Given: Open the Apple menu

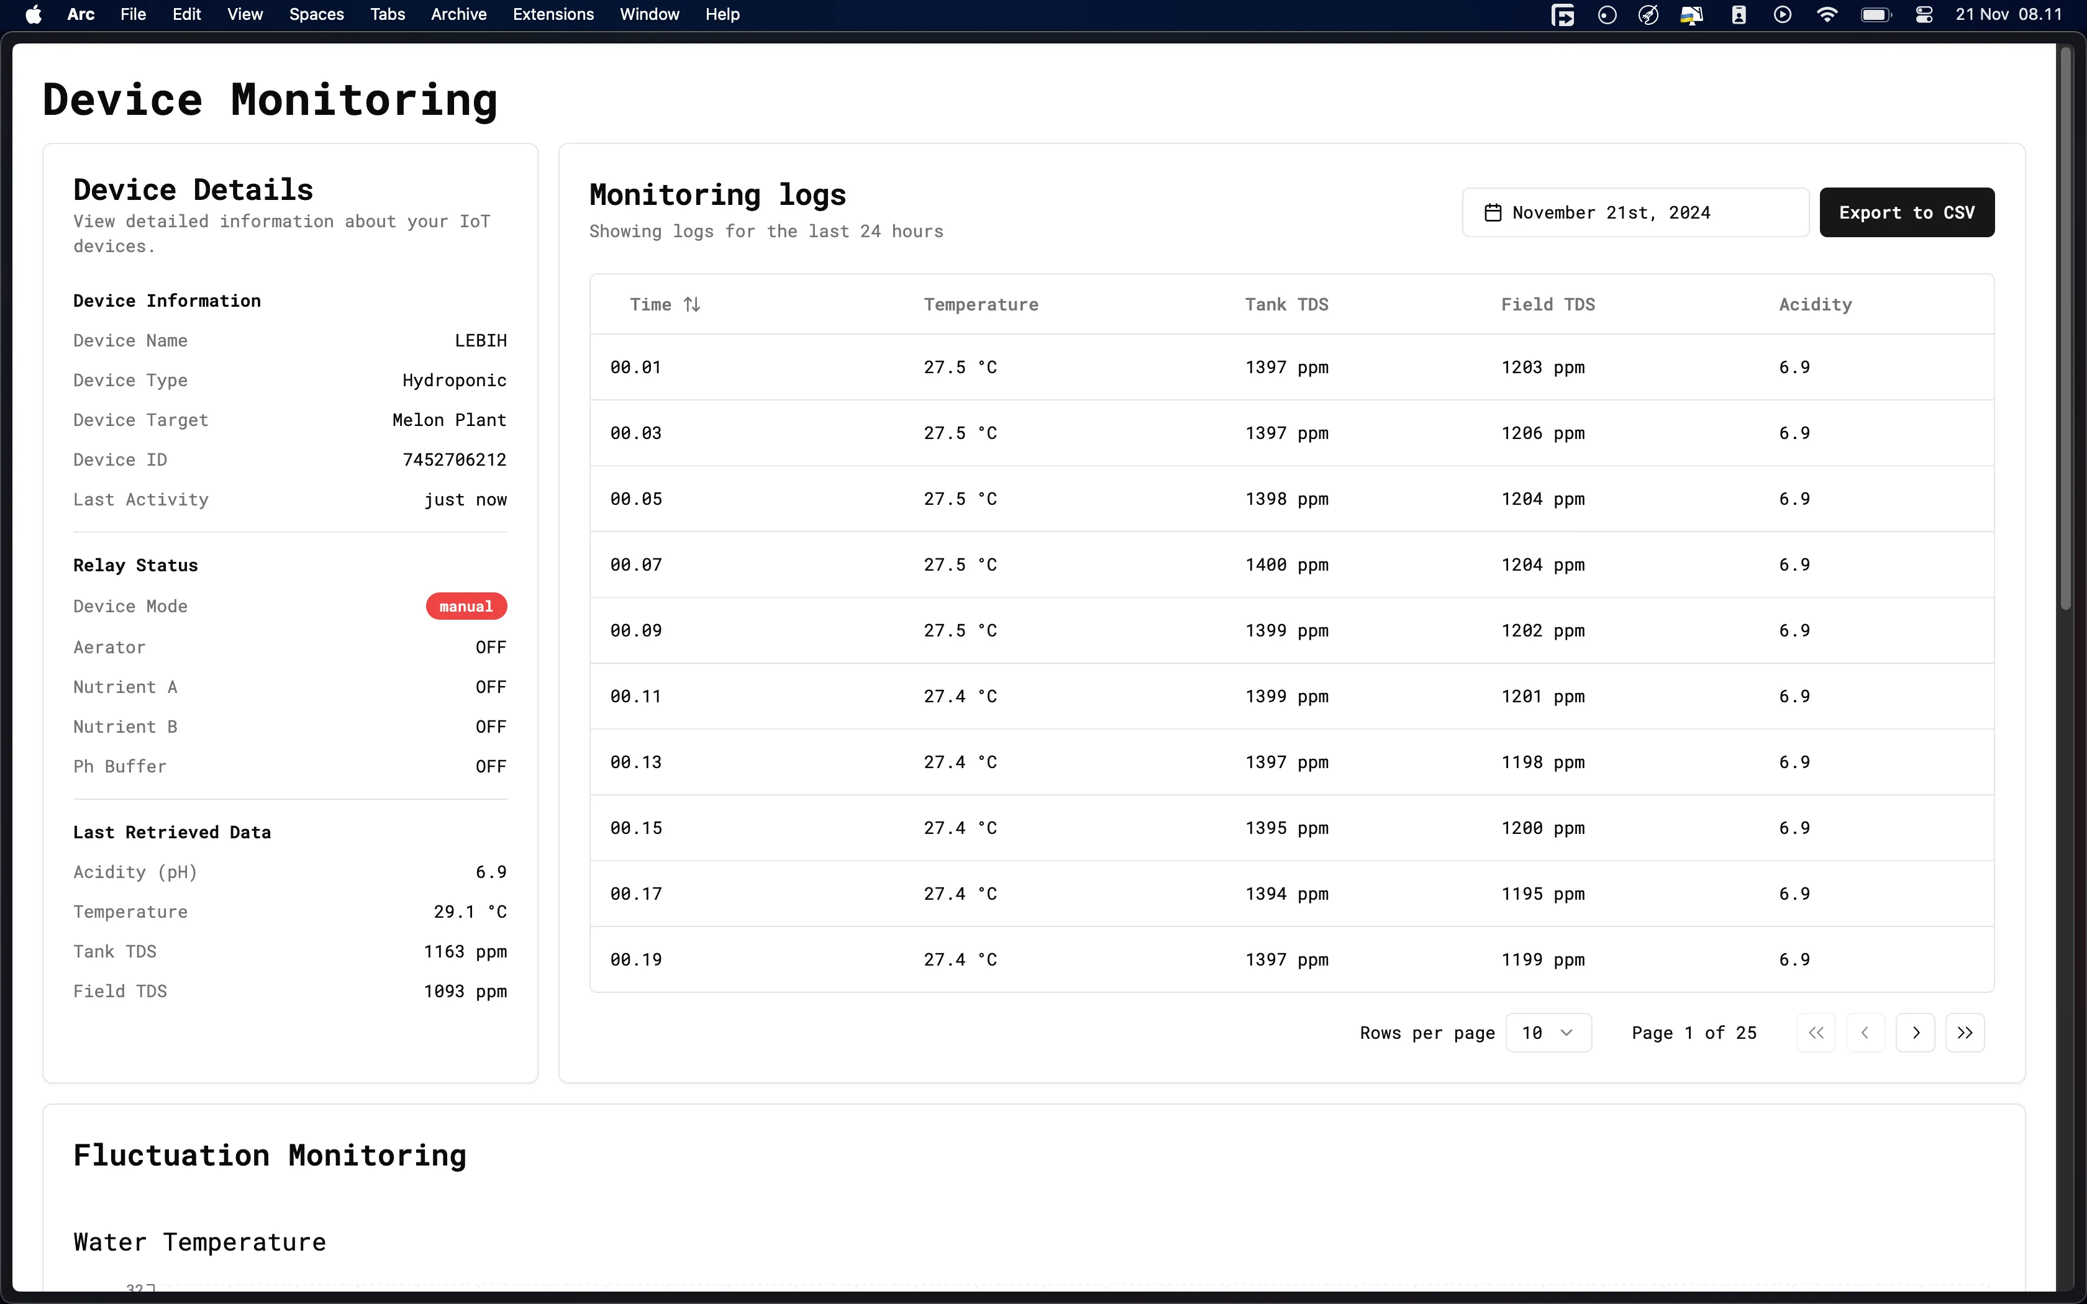Looking at the screenshot, I should 34,15.
